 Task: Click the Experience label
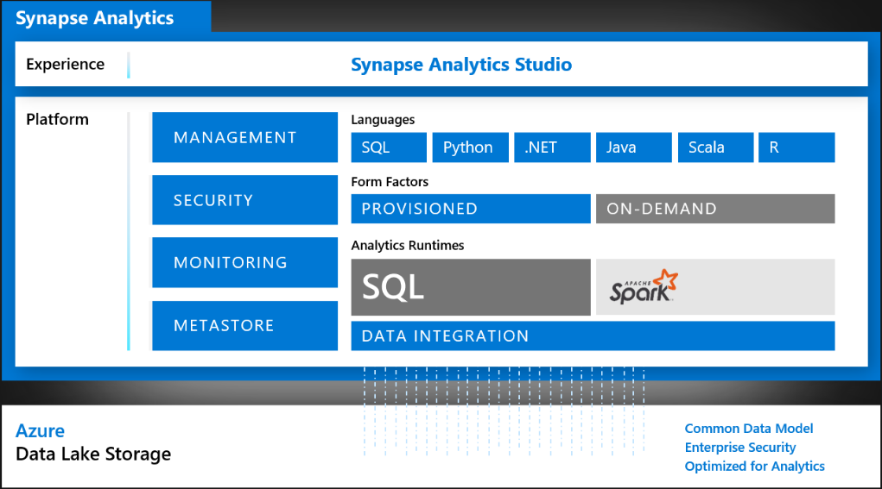point(66,64)
